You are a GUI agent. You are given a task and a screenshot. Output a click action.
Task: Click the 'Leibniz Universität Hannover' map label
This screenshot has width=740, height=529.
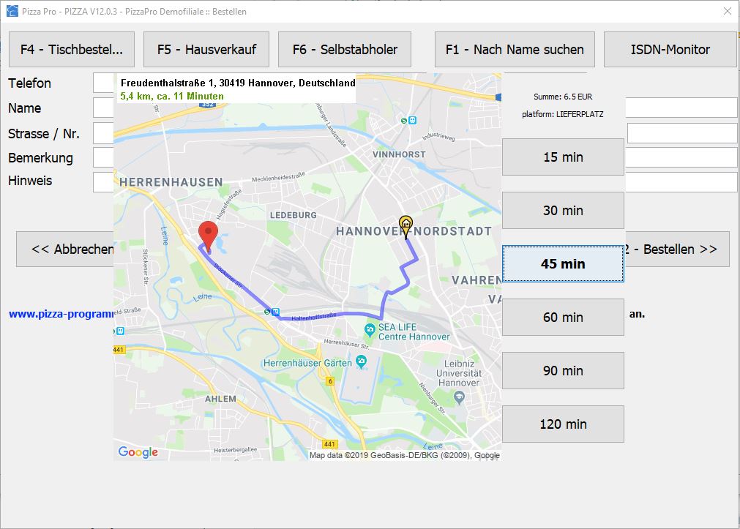tap(459, 373)
